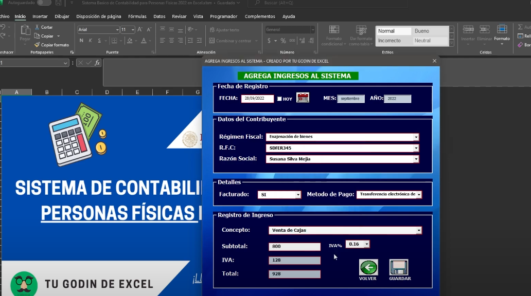Open the IVA% rate dropdown
This screenshot has width=531, height=296.
(x=366, y=244)
